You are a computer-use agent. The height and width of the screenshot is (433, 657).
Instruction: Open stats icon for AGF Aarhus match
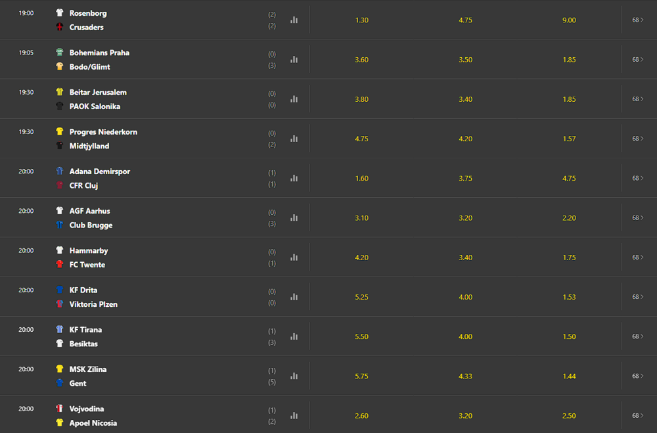[294, 217]
